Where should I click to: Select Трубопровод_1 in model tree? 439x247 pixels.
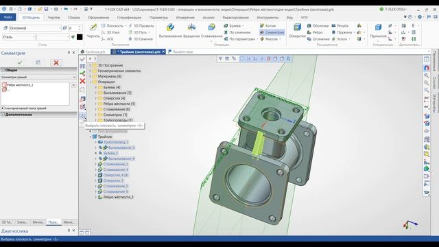tap(116, 142)
